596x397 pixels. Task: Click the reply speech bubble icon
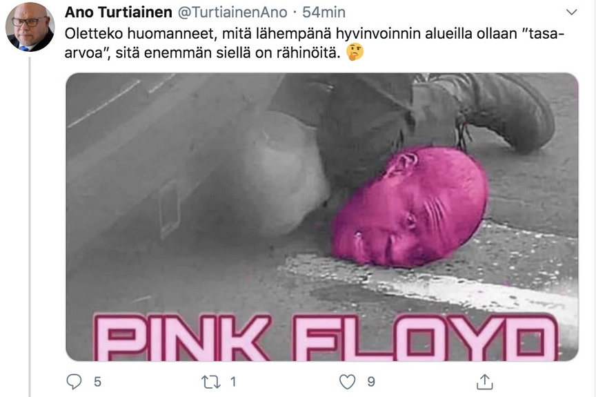74,381
